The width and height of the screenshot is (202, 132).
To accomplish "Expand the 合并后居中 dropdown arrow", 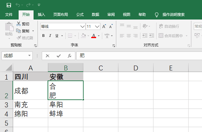I will click(x=187, y=36).
